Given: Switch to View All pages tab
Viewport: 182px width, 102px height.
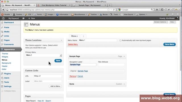Looking at the screenshot, I should click(40, 101).
